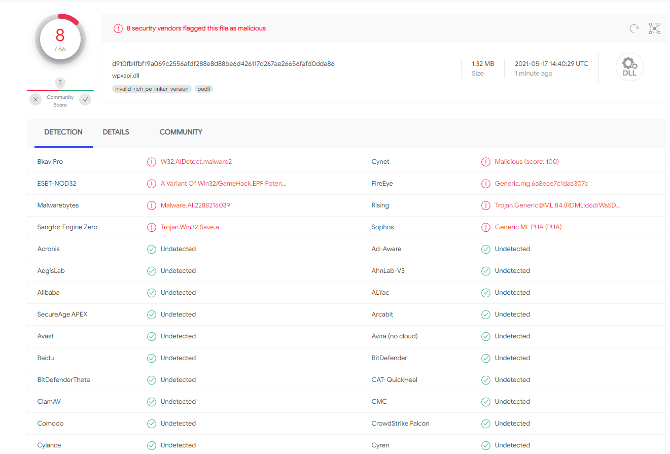Click the DLL file type icon
This screenshot has width=670, height=454.
629,67
